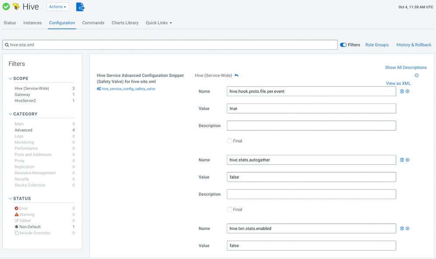Viewport: 436px width, 259px height.
Task: Click Description field under hive.hook.proto.file.per.event
Action: click(311, 126)
